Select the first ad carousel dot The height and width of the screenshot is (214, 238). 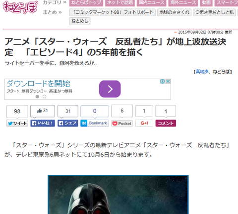tap(37, 96)
